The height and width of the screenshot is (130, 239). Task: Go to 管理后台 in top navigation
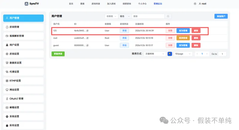tap(158, 4)
